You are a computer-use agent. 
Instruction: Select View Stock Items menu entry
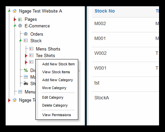click(x=56, y=72)
